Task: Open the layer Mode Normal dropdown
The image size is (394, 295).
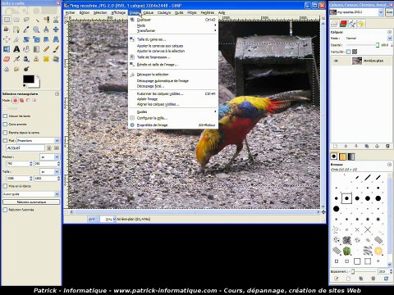Action: click(x=369, y=39)
